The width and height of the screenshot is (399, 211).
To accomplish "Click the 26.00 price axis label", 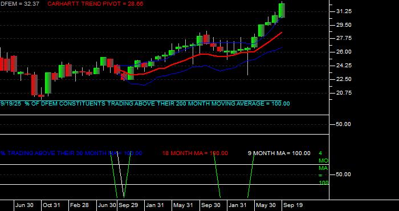I will click(x=344, y=52).
